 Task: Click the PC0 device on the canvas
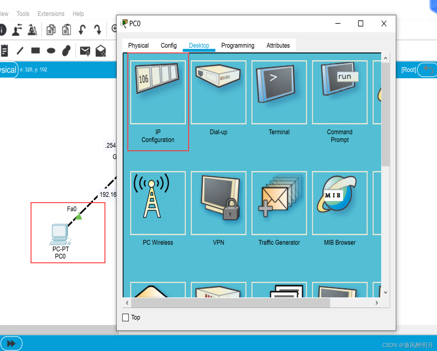click(x=60, y=234)
